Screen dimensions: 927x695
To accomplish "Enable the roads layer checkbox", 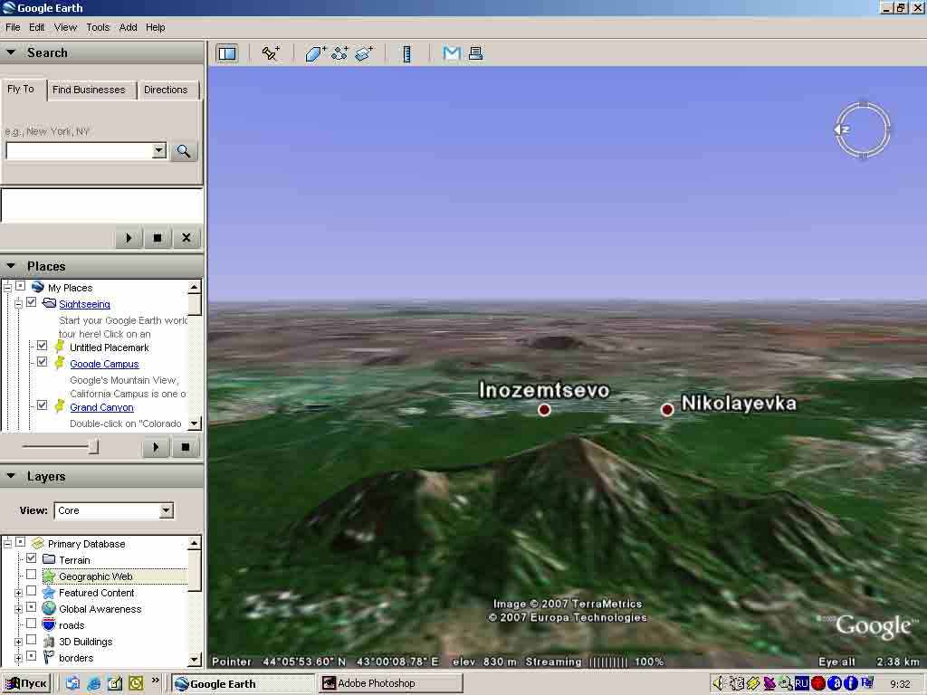I will coord(32,624).
